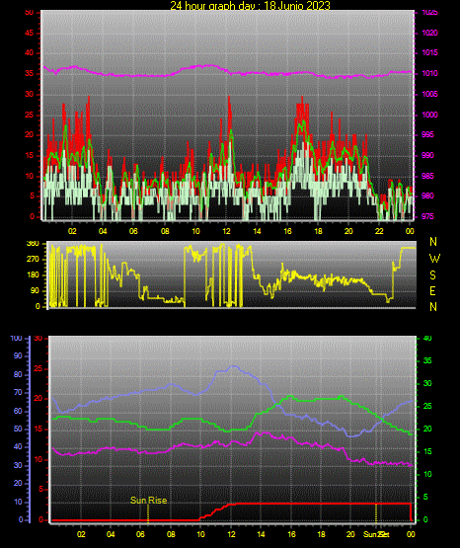The width and height of the screenshot is (460, 548).
Task: Click the overlapped "Sun Set" label
Action: [376, 534]
